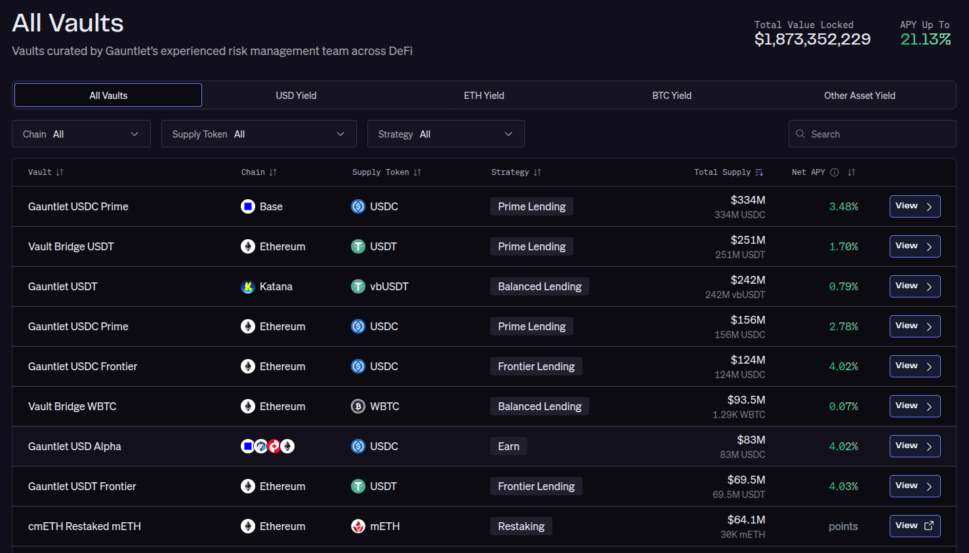Screen dimensions: 969x553
Task: Switch to the USD Yield tab
Action: tap(296, 96)
